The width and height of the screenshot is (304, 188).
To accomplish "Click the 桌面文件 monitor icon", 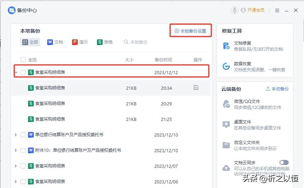I will [x=226, y=125].
